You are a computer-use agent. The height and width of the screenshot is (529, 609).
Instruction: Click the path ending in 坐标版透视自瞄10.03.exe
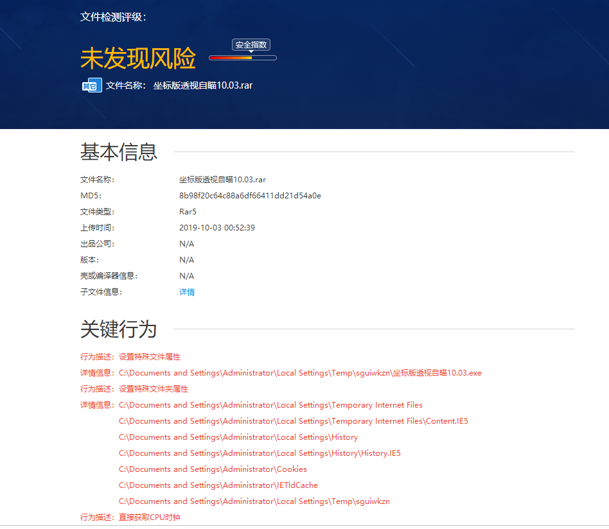(x=300, y=373)
